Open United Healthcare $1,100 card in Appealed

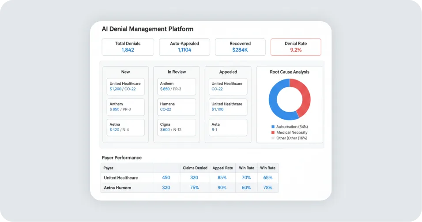(x=228, y=107)
